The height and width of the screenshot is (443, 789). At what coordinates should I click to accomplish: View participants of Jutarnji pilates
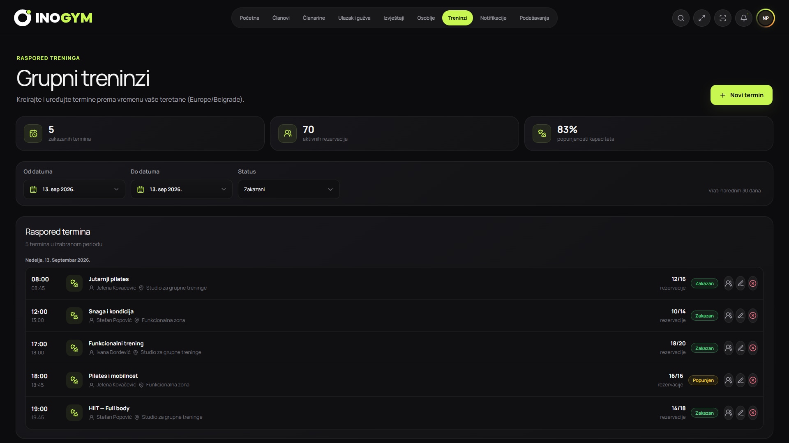[729, 283]
